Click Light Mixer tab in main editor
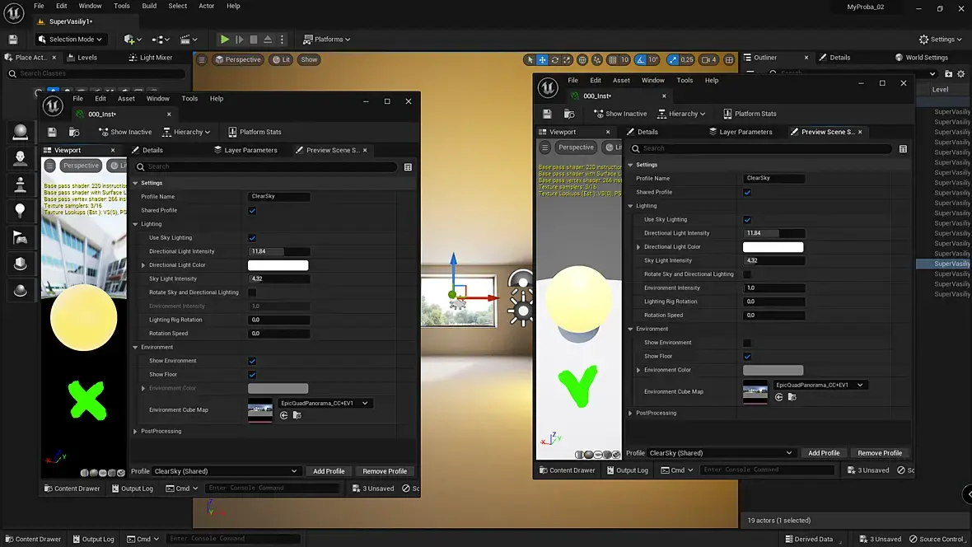 [x=151, y=57]
